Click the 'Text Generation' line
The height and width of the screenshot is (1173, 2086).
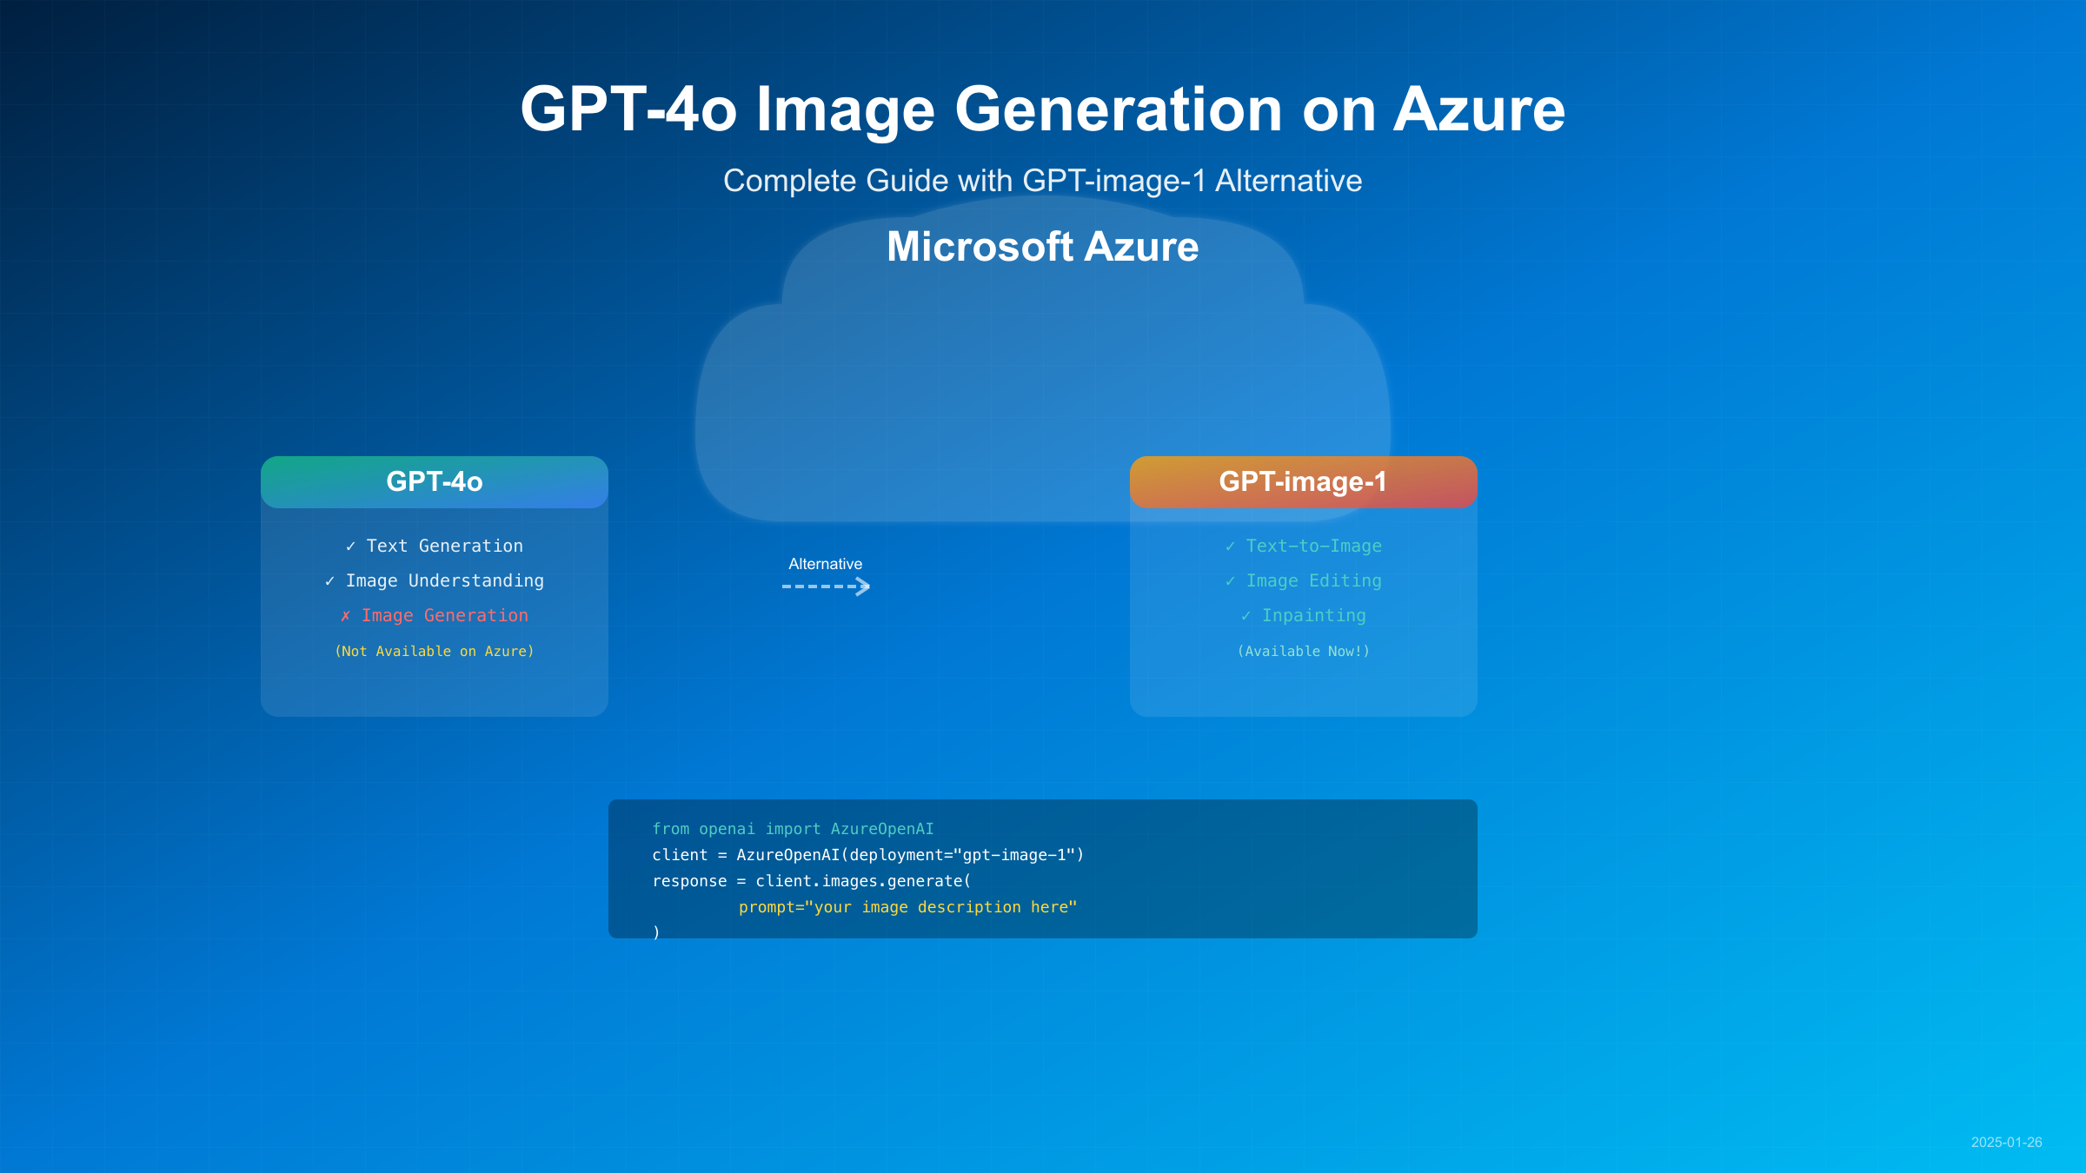pos(435,546)
